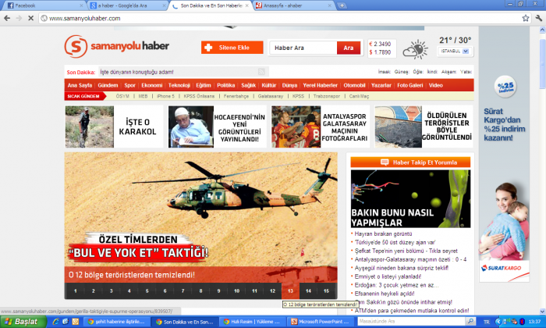The width and height of the screenshot is (546, 328).
Task: Click the Canlı Maç hot topic link
Action: pyautogui.click(x=359, y=96)
